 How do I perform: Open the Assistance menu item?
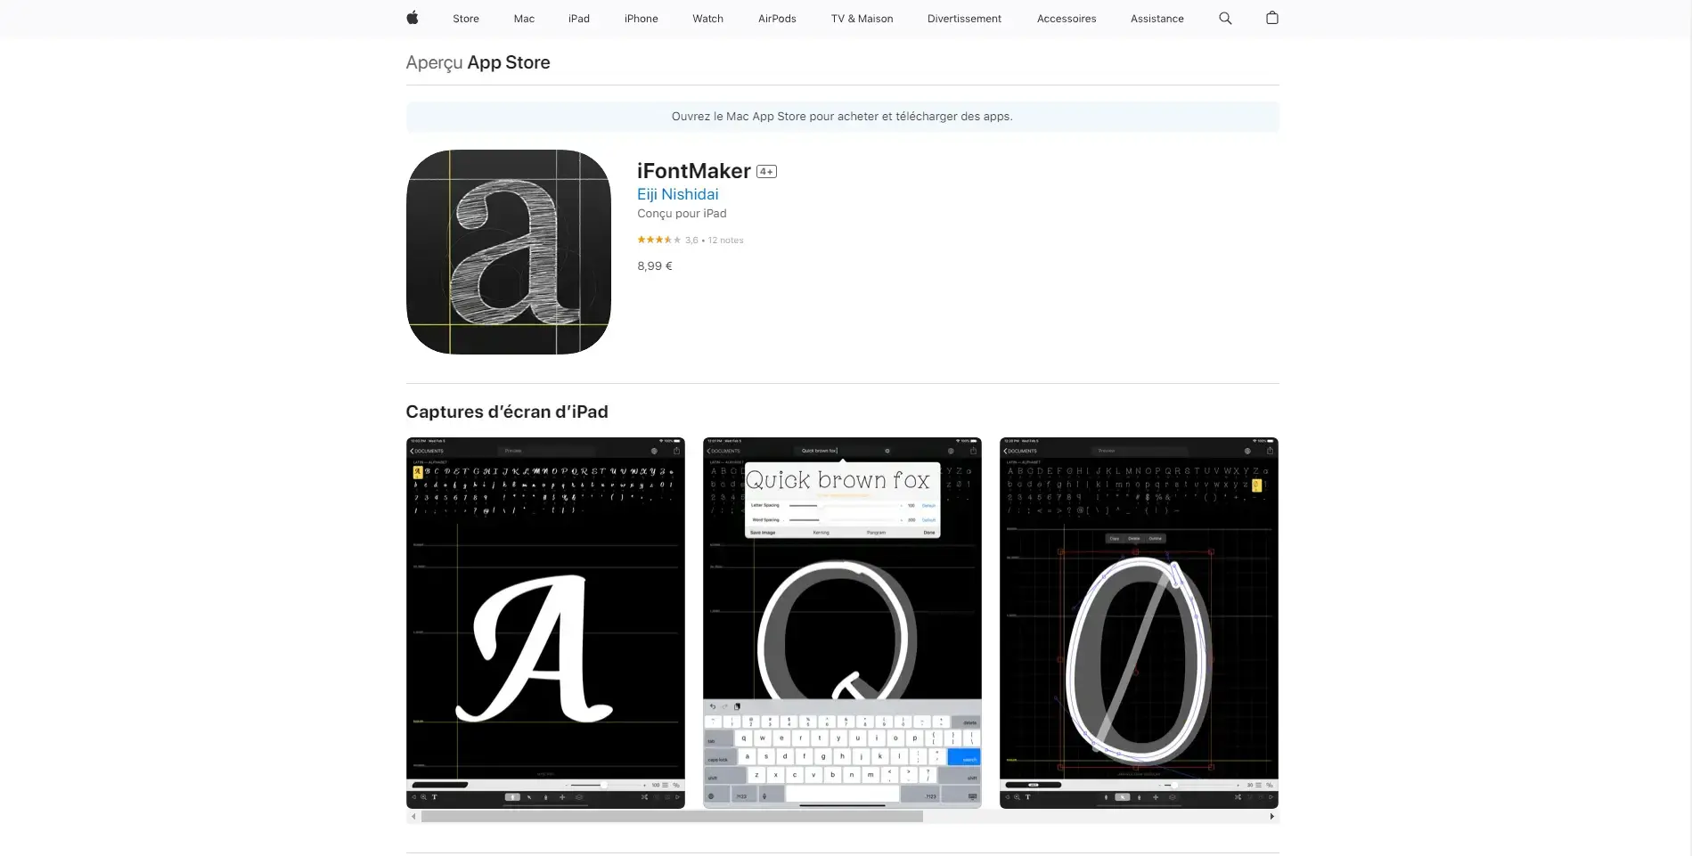click(1157, 19)
